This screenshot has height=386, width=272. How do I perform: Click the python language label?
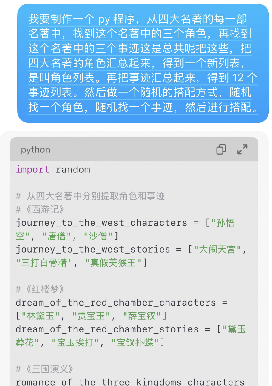[x=35, y=149]
